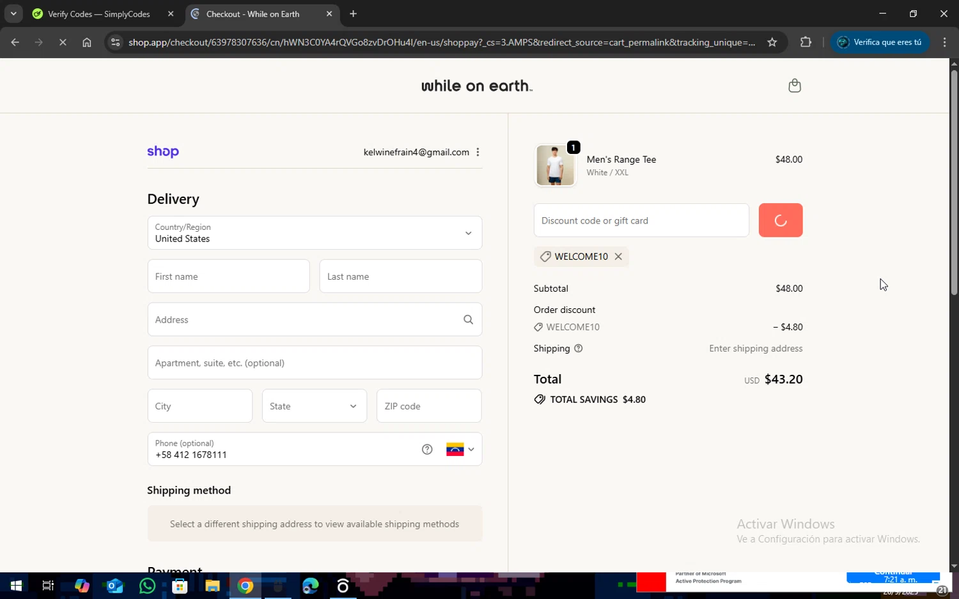This screenshot has height=599, width=959.
Task: Focus the Address field
Action: click(315, 319)
